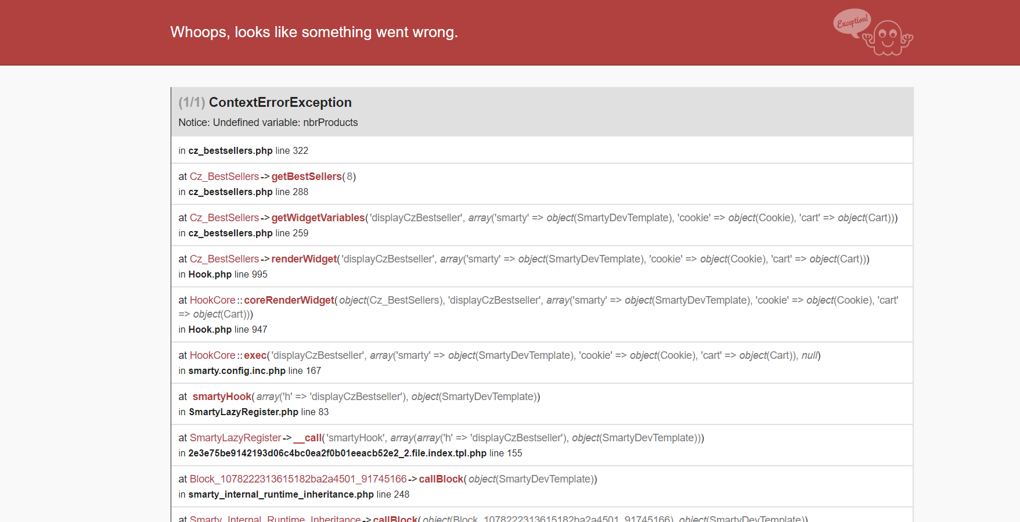This screenshot has width=1020, height=522.
Task: Click the __call method link
Action: point(307,438)
